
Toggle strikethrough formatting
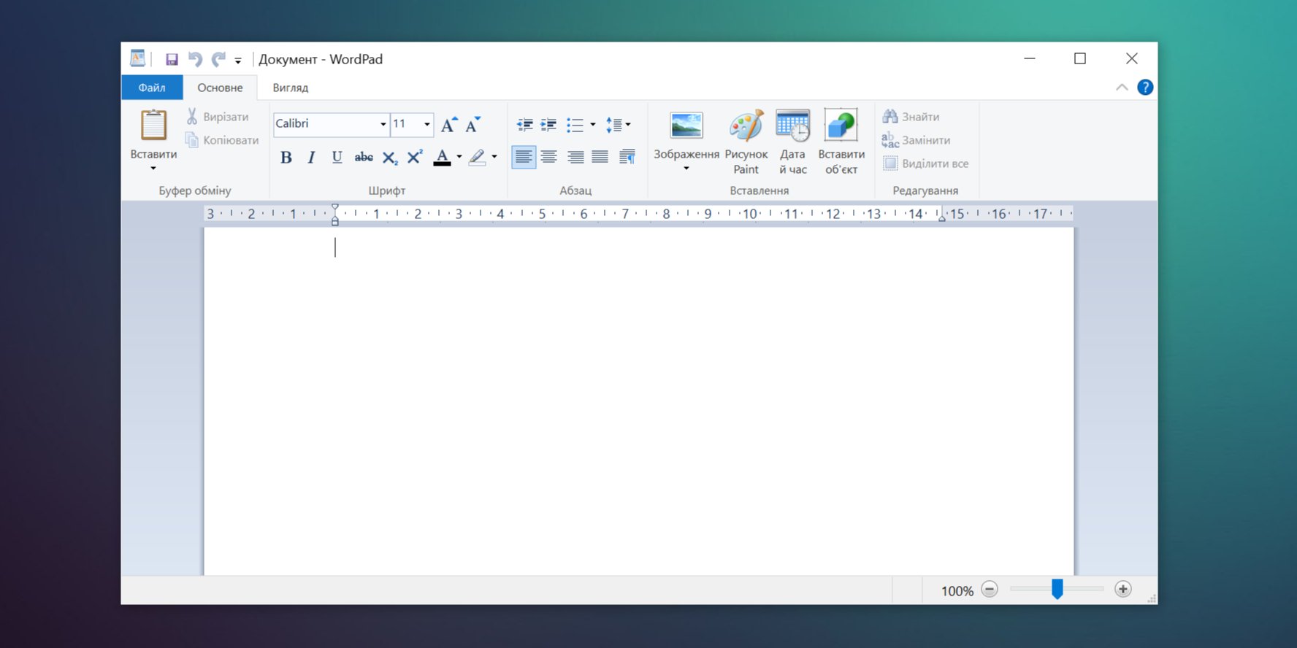coord(364,158)
